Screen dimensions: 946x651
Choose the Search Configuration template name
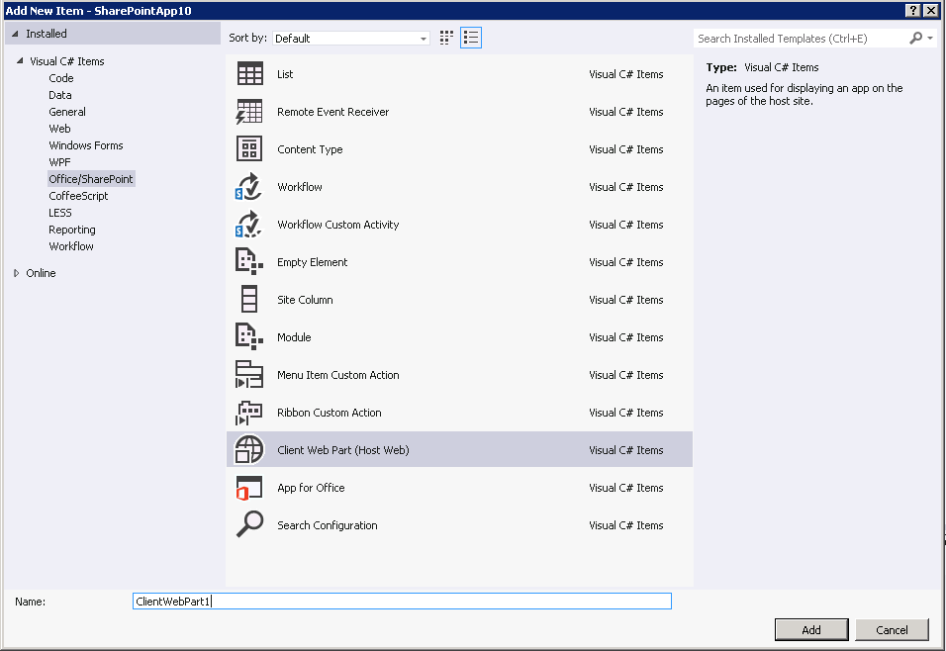327,525
